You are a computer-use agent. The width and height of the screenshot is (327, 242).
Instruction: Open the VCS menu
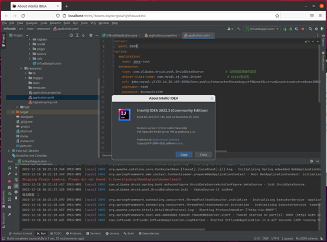pyautogui.click(x=93, y=23)
